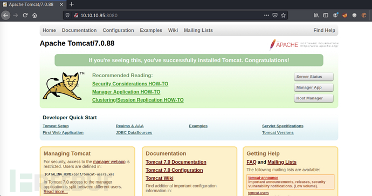Image resolution: width=372 pixels, height=196 pixels.
Task: Open Examples link under Developer Quick Start
Action: 198,126
